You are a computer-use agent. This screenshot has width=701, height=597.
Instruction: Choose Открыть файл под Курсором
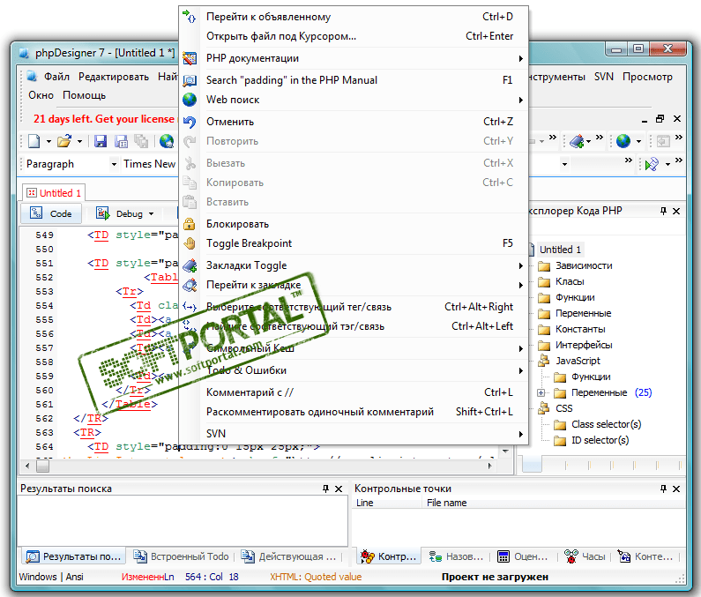click(x=354, y=36)
